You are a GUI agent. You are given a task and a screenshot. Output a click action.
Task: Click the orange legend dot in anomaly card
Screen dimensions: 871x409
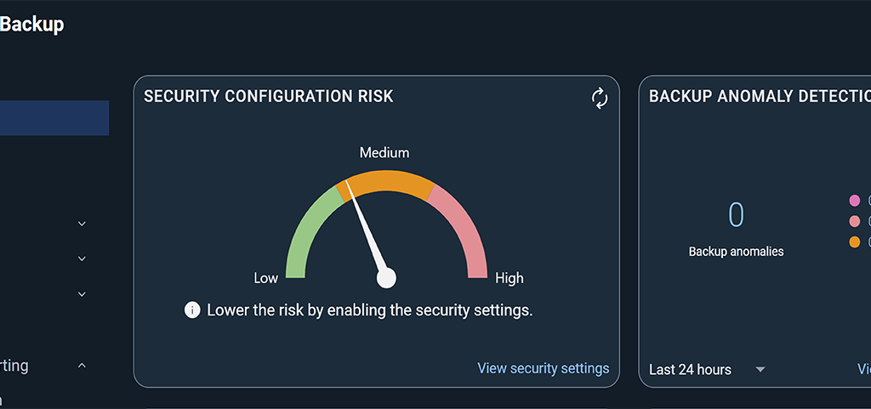point(855,242)
